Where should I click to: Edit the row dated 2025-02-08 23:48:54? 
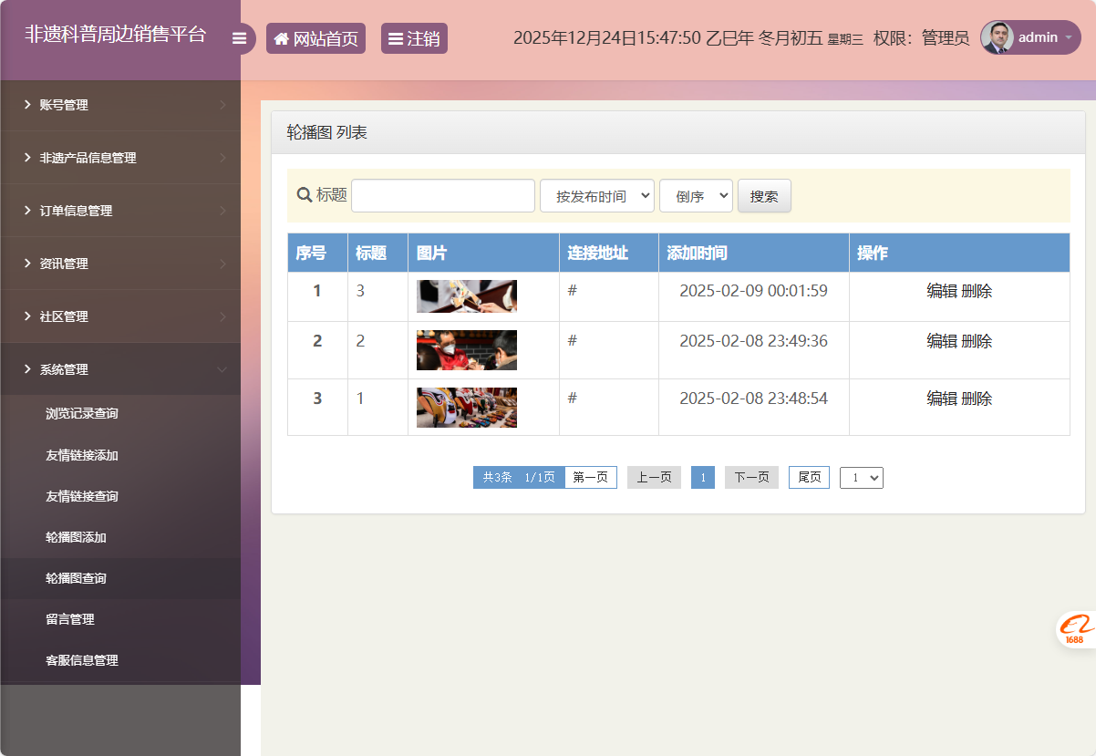coord(942,399)
